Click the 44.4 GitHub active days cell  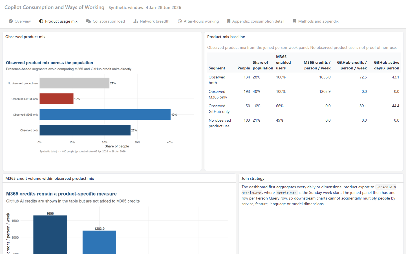coord(396,106)
